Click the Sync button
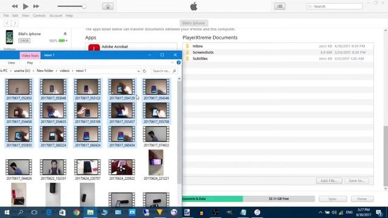The image size is (388, 218). (x=333, y=199)
